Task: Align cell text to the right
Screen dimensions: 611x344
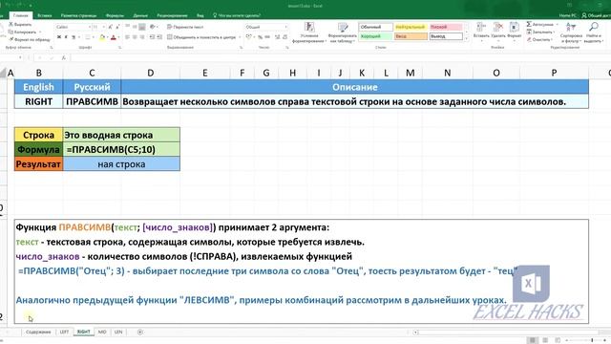Action: click(142, 37)
